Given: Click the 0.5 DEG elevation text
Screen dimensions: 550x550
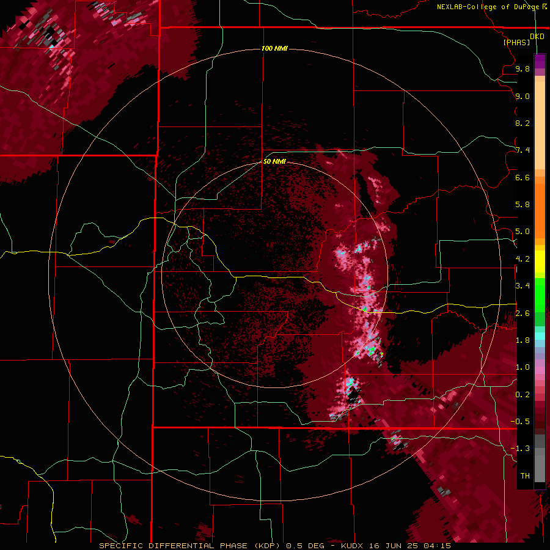Looking at the screenshot, I should coord(306,546).
